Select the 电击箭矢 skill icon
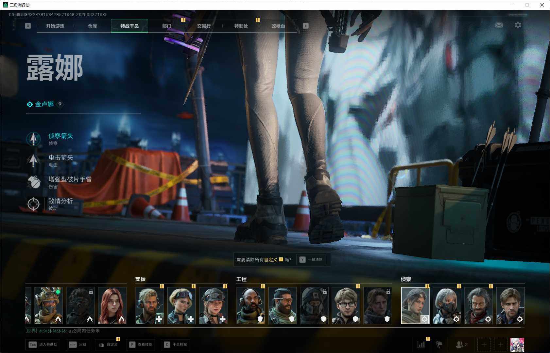The image size is (550, 353). tap(33, 161)
